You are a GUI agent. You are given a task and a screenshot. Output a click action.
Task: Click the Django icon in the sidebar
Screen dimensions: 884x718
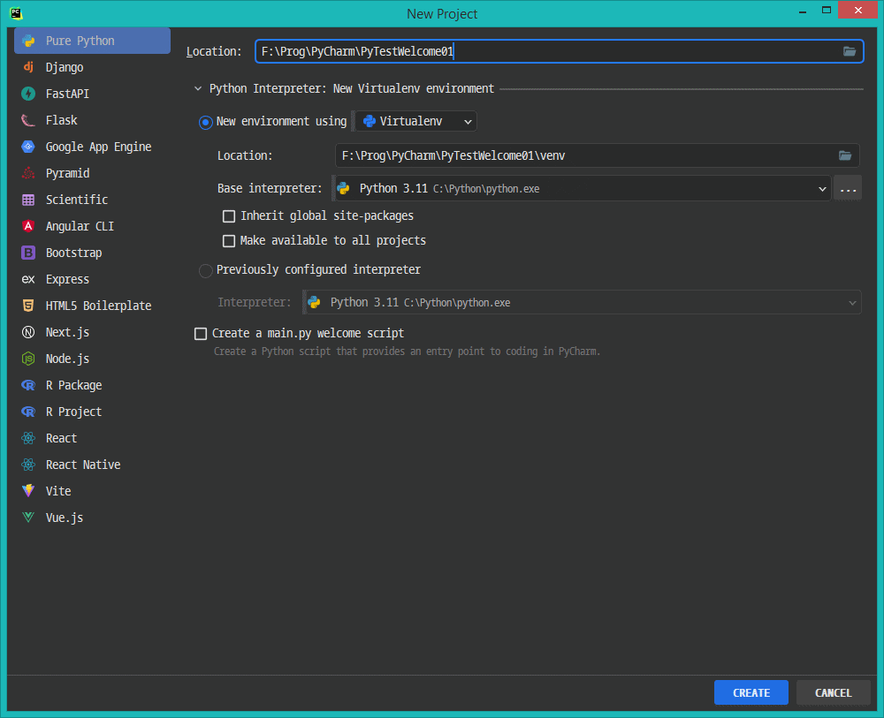click(x=28, y=67)
